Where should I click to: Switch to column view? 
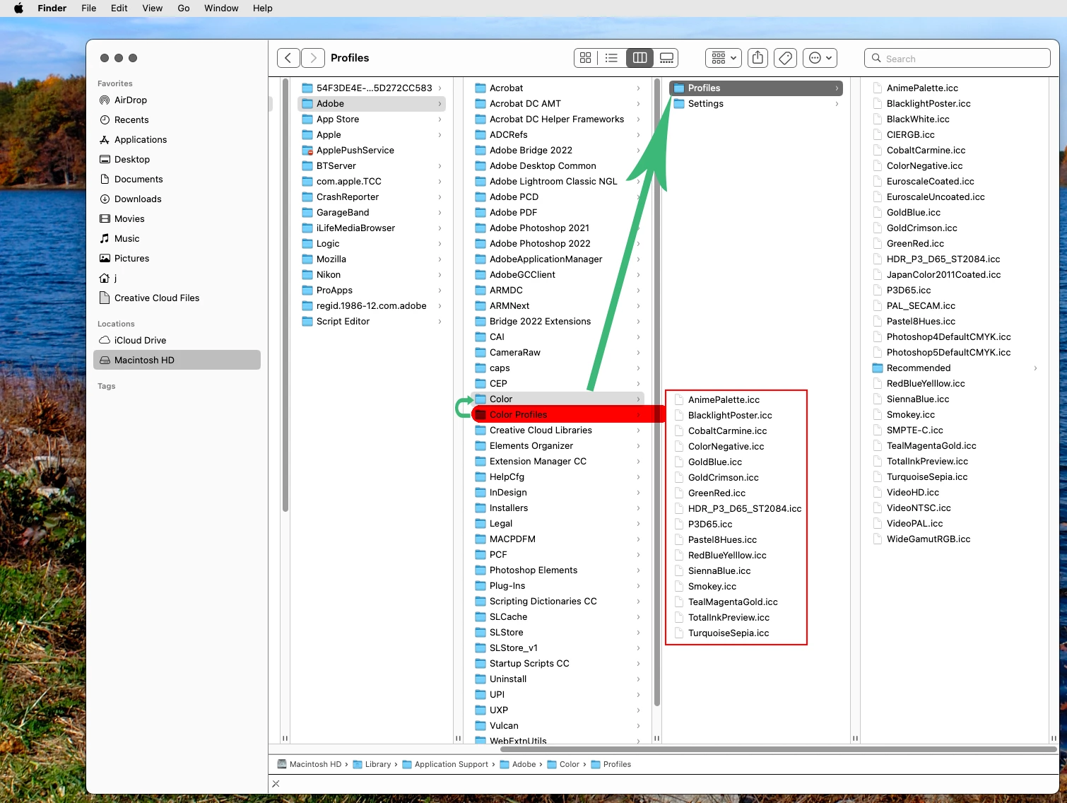(639, 58)
